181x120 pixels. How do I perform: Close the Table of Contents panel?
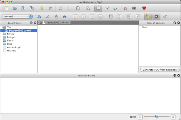[x=179, y=23]
